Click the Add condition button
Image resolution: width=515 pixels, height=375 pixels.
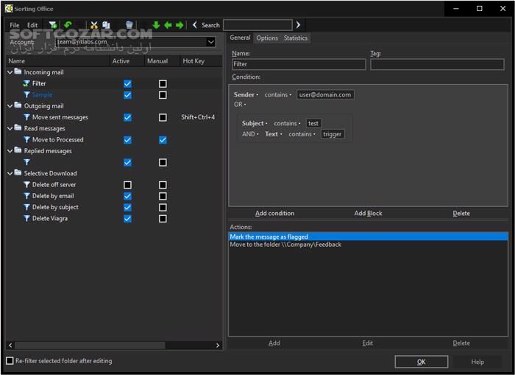point(274,214)
